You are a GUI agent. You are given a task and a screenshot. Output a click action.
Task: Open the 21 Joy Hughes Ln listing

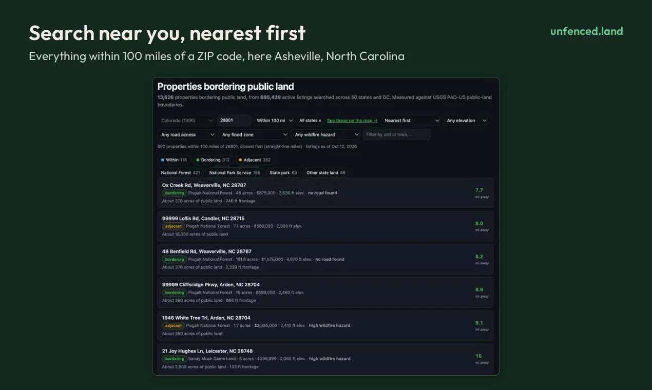point(325,359)
